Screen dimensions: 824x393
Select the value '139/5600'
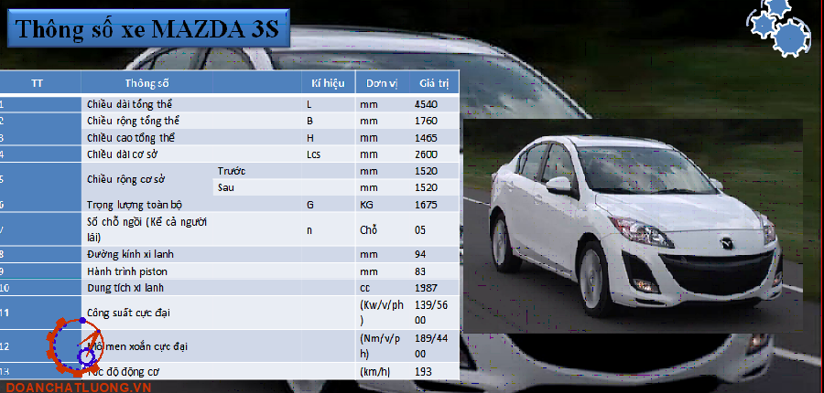[x=431, y=313]
